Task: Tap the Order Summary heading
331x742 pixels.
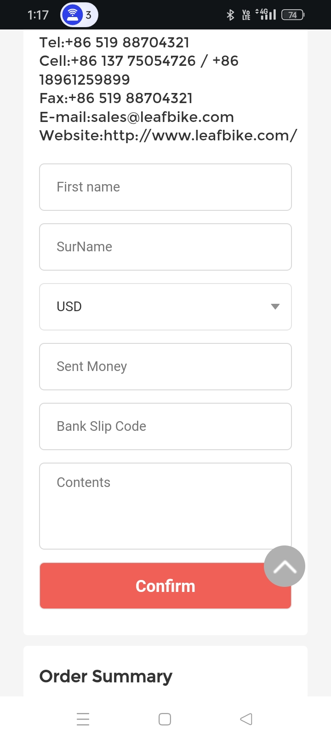Action: 106,676
